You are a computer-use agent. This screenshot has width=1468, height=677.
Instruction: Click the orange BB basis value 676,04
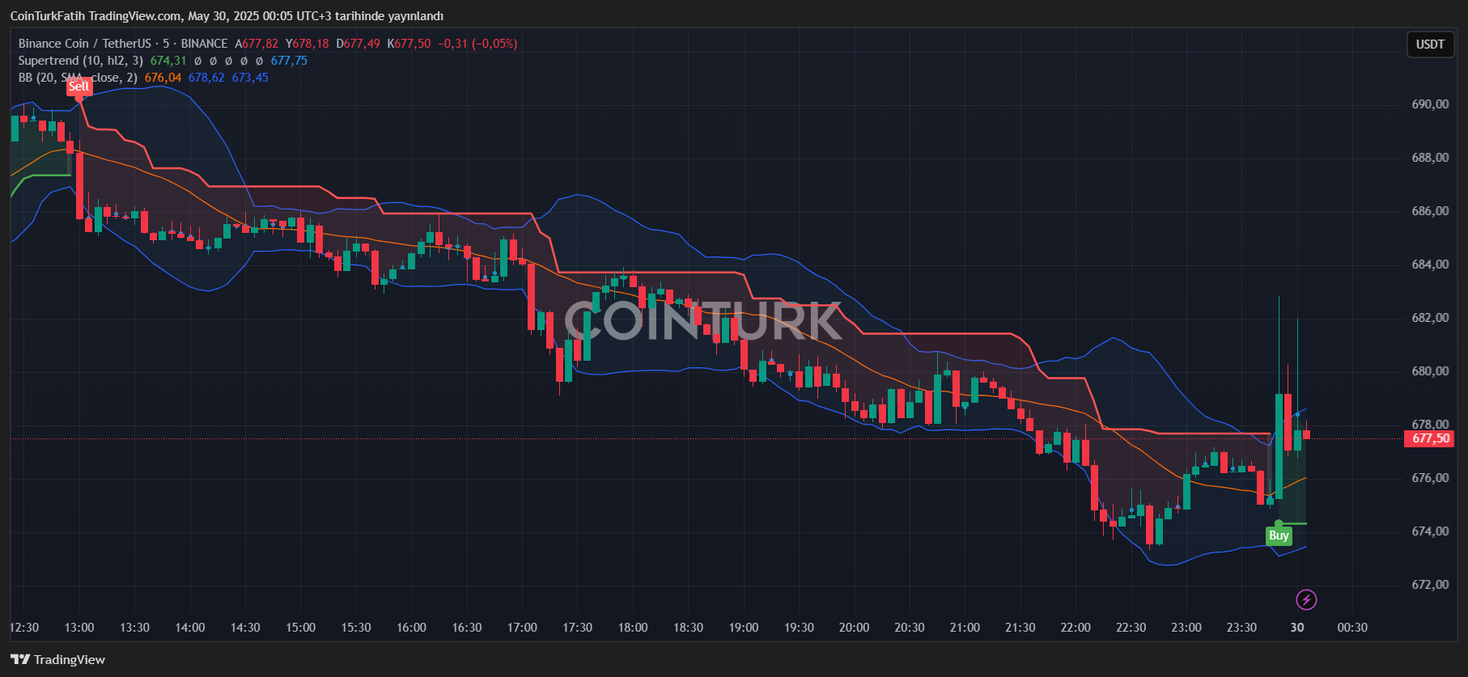[x=163, y=78]
